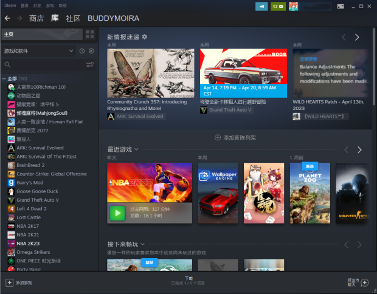Open friends and chat icon
The height and width of the screenshot is (294, 377).
coord(365,282)
